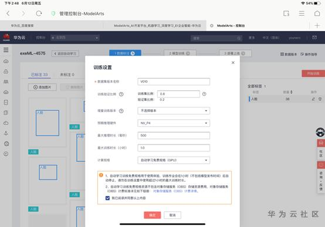Go to step 3 部署上线
This screenshot has height=227, width=325.
(x=235, y=53)
